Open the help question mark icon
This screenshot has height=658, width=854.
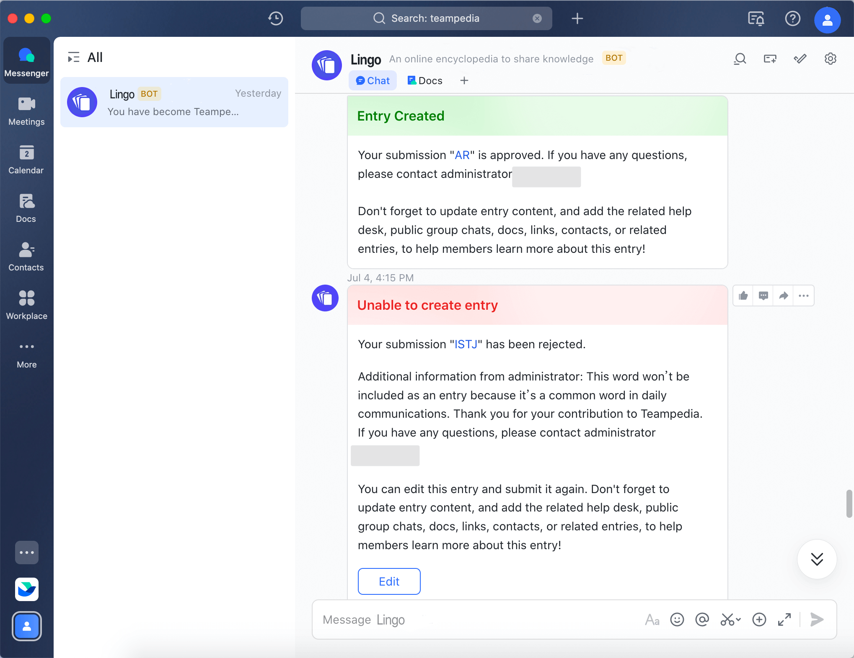click(x=793, y=18)
